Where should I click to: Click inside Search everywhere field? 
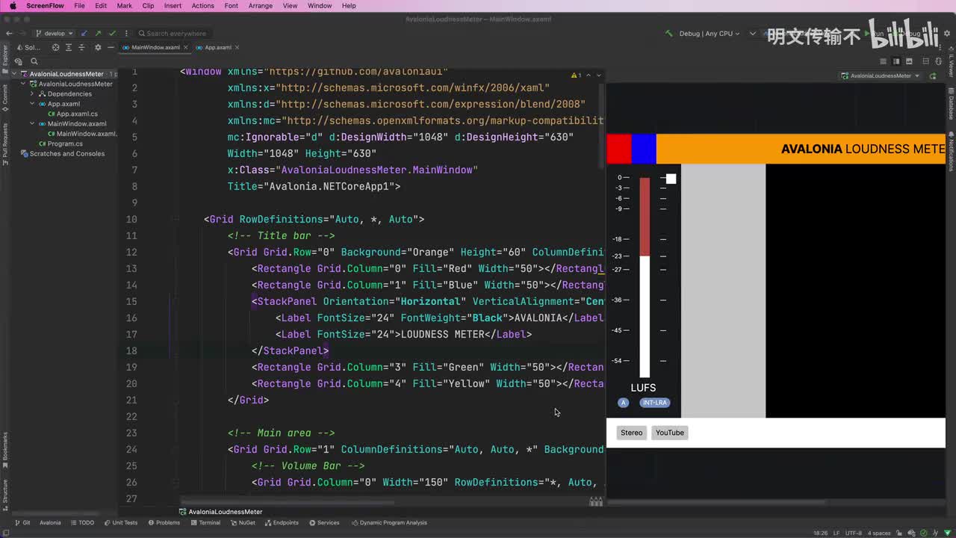[x=176, y=34]
